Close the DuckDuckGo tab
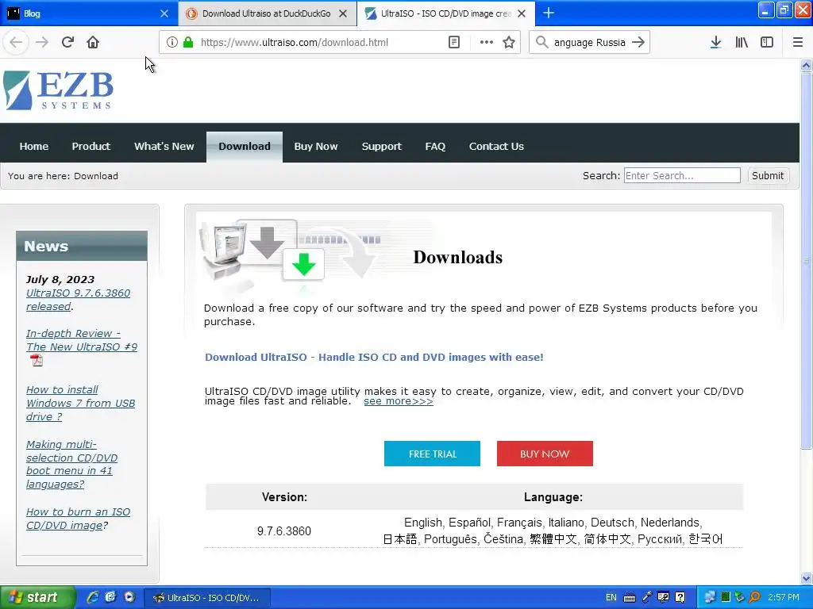813x609 pixels. pyautogui.click(x=343, y=13)
